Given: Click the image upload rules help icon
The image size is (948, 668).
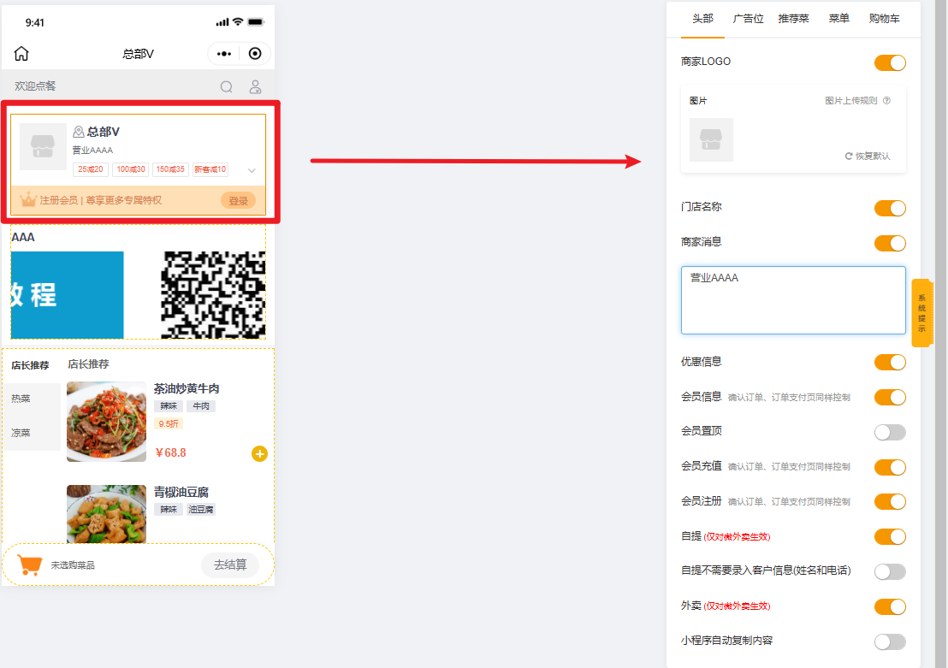Looking at the screenshot, I should tap(886, 100).
